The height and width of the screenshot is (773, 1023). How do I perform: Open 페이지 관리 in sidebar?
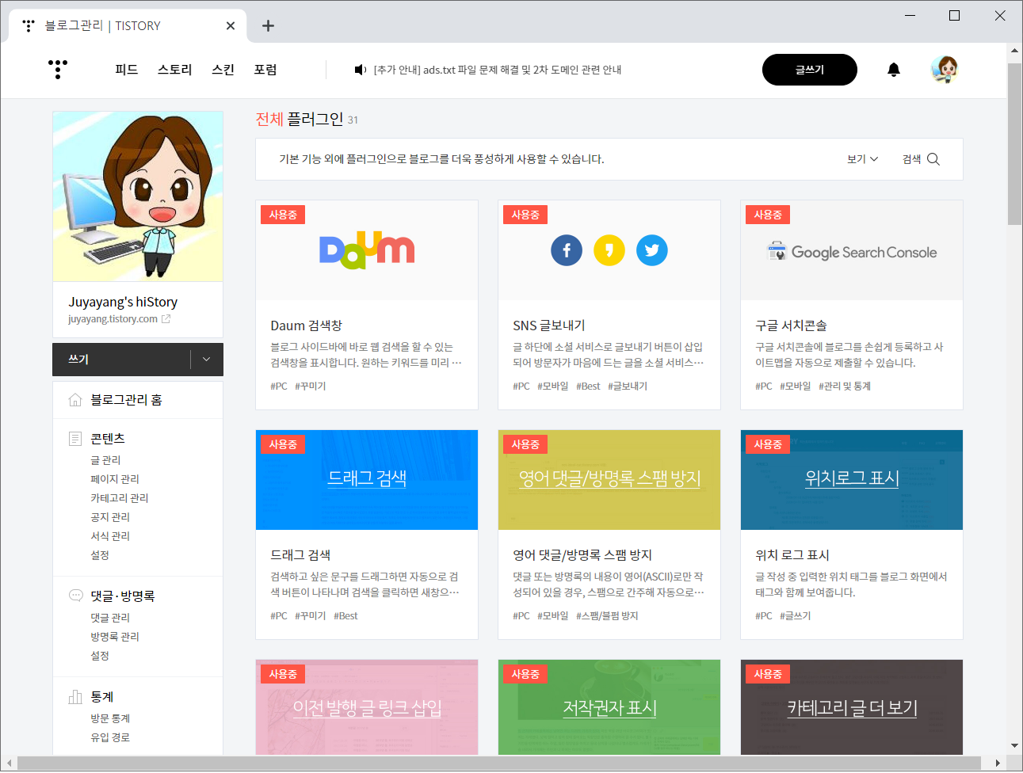coord(115,479)
